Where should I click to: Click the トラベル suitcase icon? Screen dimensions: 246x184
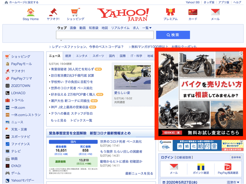tap(7, 100)
